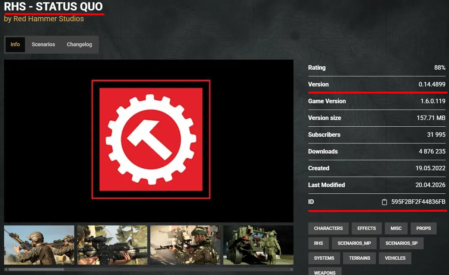This screenshot has height=275, width=449.
Task: Click the SCENARIOS_MP tag
Action: click(354, 243)
